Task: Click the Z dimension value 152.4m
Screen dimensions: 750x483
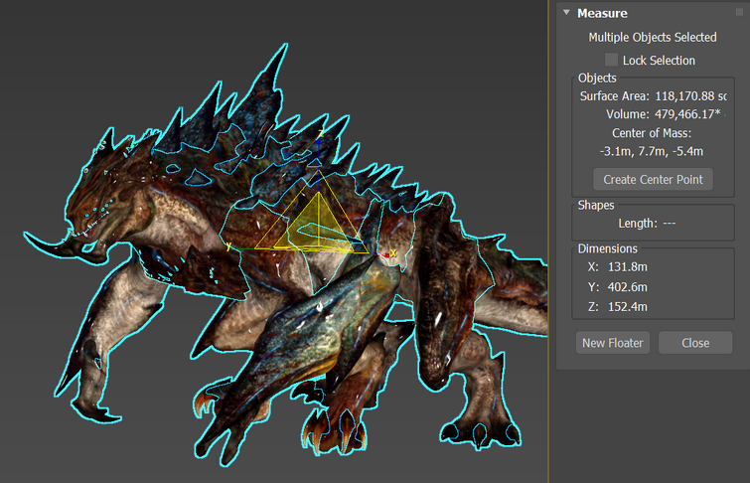Action: (x=628, y=307)
